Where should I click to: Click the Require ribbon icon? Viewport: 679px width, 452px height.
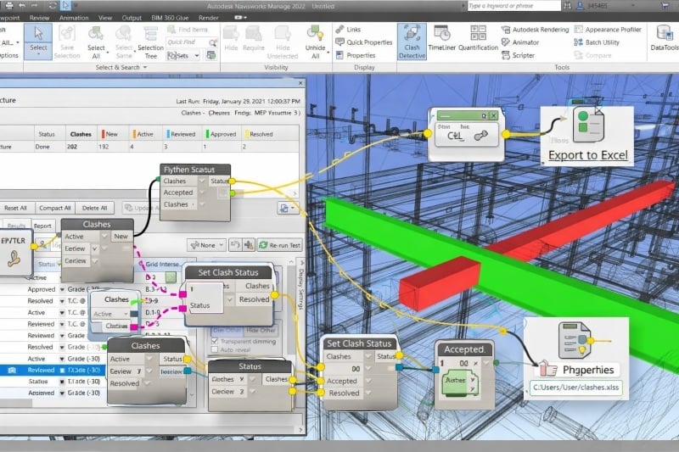point(253,39)
